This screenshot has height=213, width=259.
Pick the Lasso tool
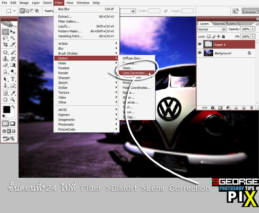point(5,38)
